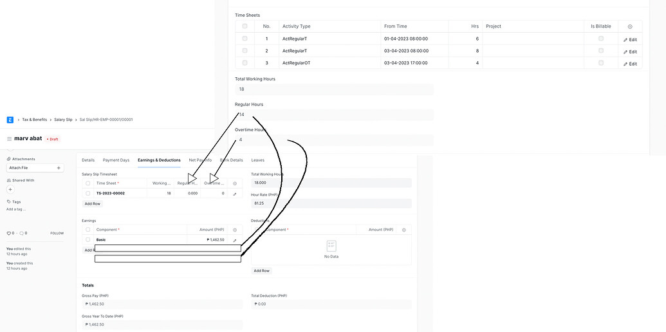Screen dimensions: 666x332
Task: Click Hour Rate field showing 81.25
Action: (x=331, y=203)
